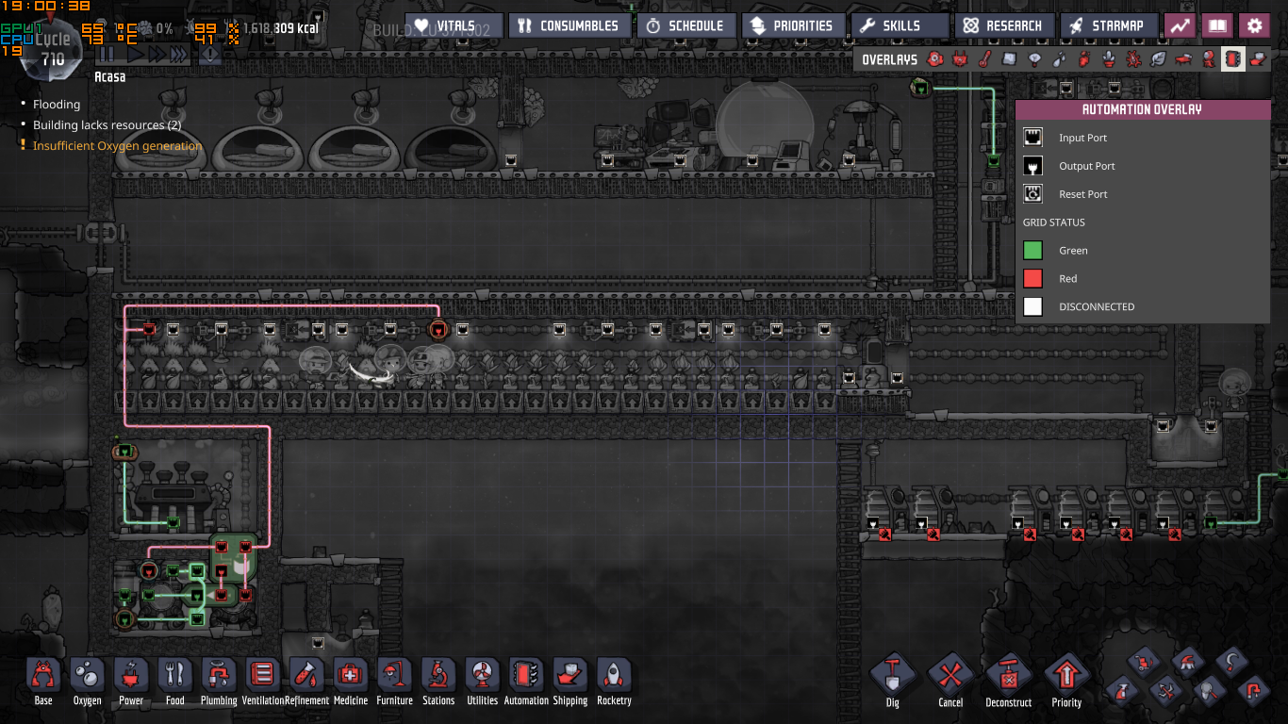Open the Rocketry build category
The height and width of the screenshot is (724, 1288).
(614, 682)
